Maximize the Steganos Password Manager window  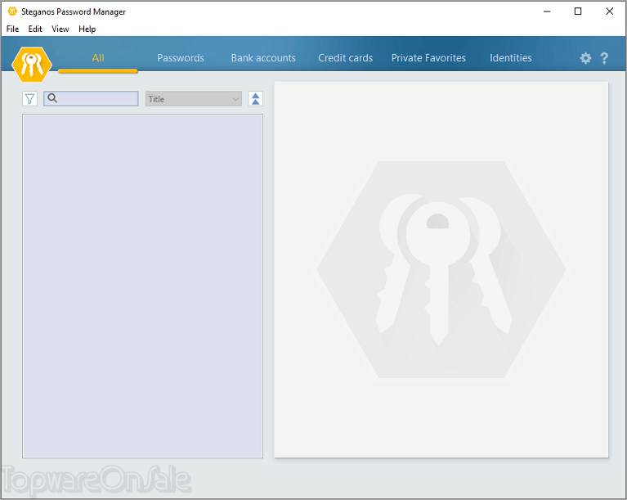coord(578,11)
